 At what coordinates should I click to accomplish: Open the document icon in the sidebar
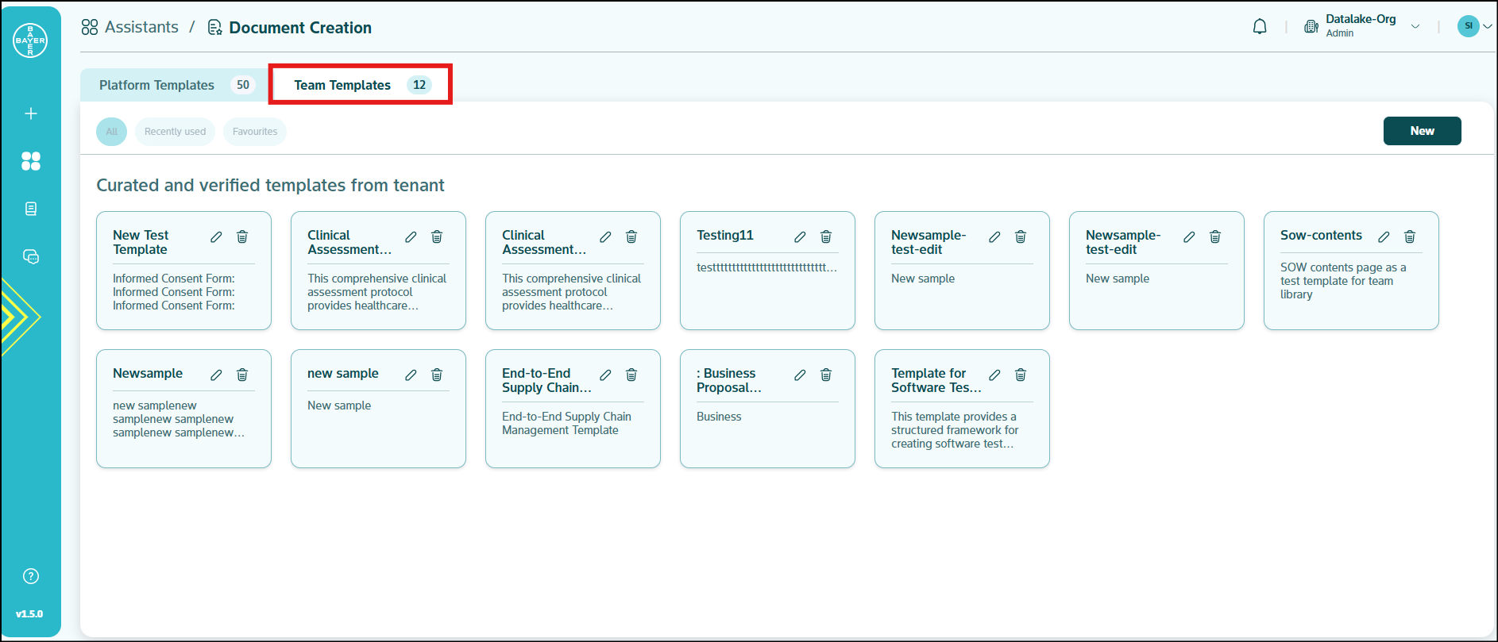click(31, 209)
